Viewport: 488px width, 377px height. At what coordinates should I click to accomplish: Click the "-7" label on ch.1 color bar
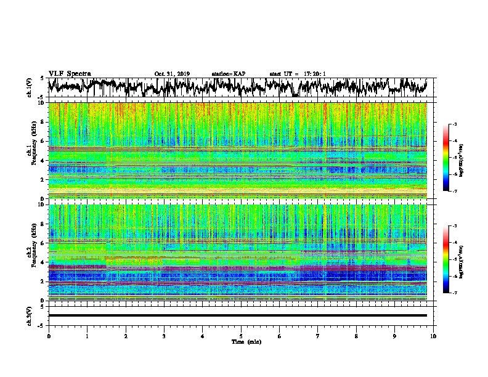[x=455, y=191]
